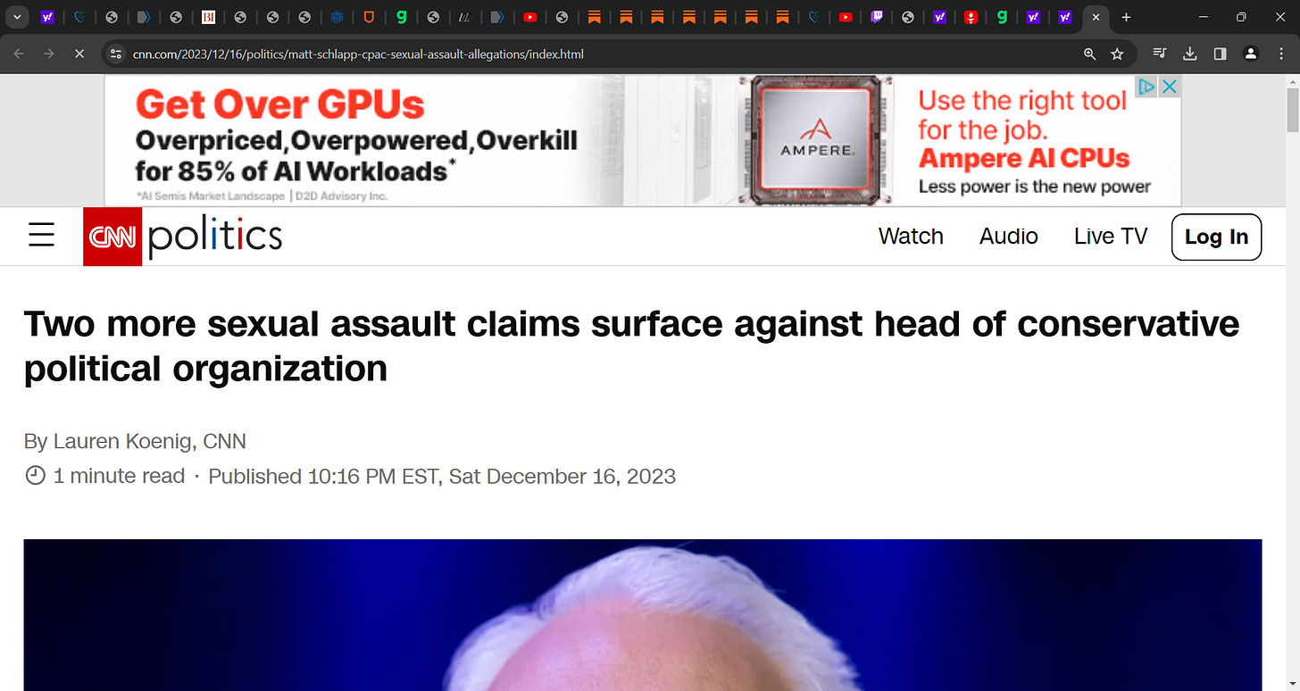Click the scrollbar up arrow
1300x691 pixels.
[1292, 82]
